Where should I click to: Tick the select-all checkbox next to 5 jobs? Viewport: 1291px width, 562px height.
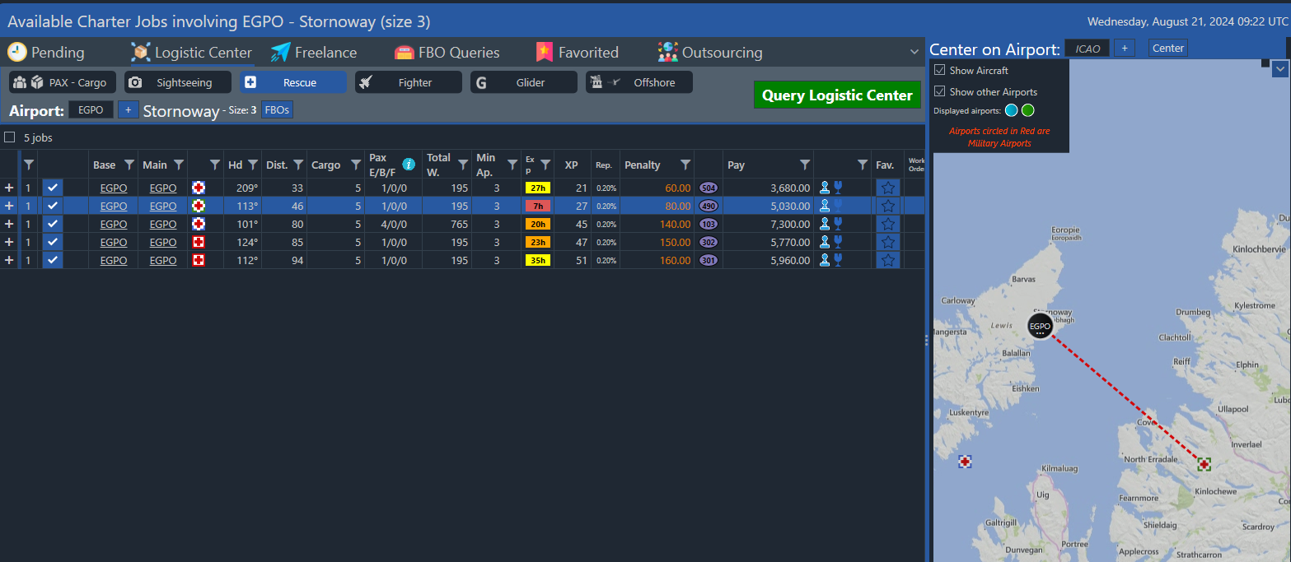[x=10, y=137]
